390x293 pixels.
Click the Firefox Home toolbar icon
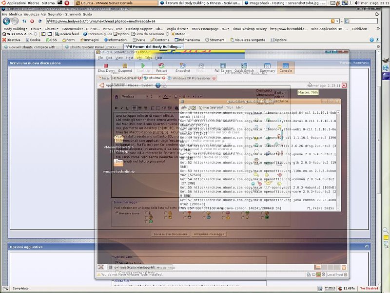[x=40, y=21]
